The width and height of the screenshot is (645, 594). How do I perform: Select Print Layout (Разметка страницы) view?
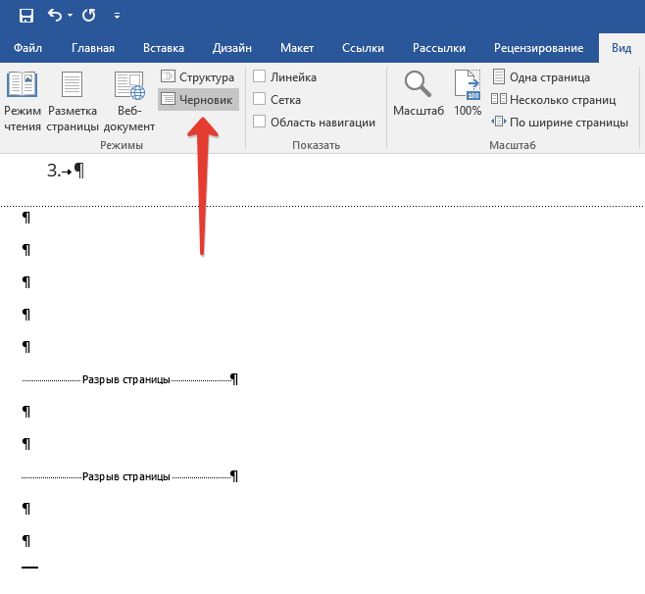[x=72, y=101]
